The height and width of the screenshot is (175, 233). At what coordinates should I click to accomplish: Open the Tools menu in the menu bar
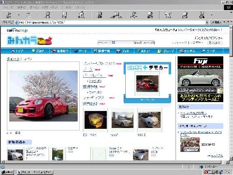coord(66,7)
